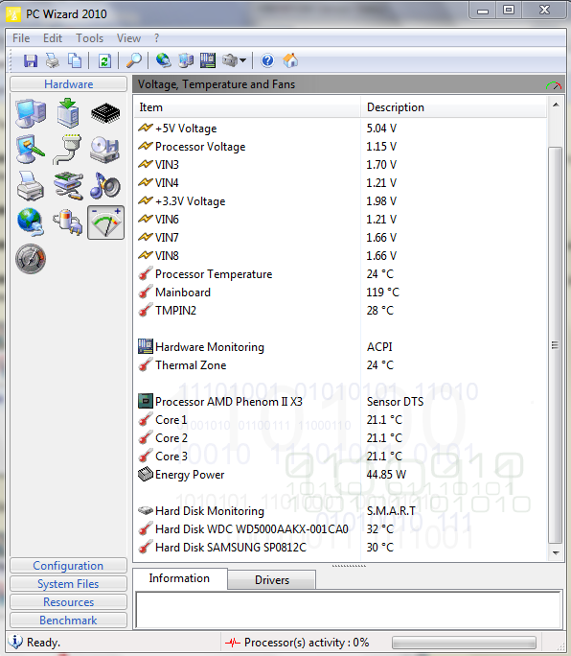Select the Hard Disk Monitoring row
The width and height of the screenshot is (571, 656).
[340, 511]
